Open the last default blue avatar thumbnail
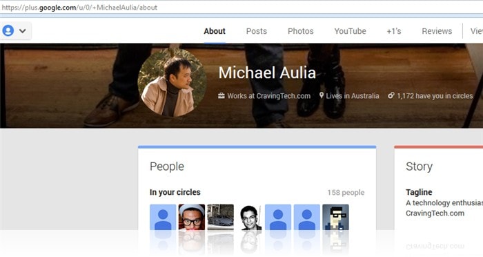 pyautogui.click(x=307, y=217)
